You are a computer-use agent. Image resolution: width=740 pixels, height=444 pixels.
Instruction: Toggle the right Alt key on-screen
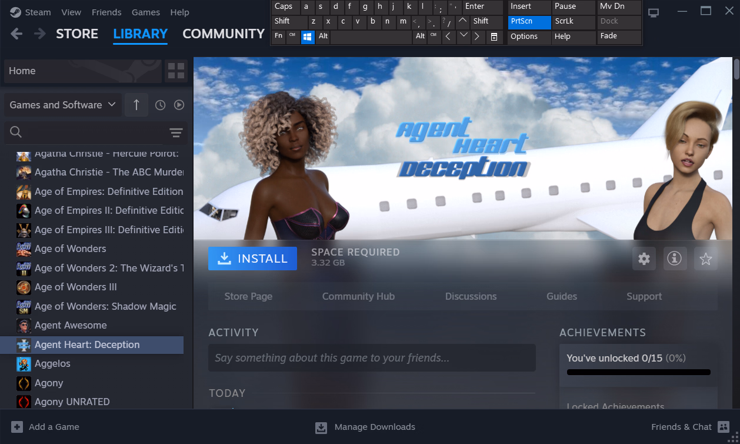[x=420, y=37]
